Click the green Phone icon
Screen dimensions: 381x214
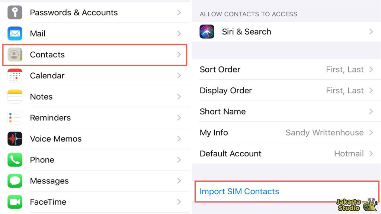pos(14,160)
